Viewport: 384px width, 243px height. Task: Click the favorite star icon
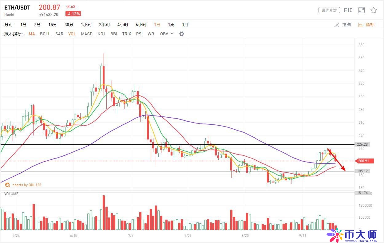374,10
